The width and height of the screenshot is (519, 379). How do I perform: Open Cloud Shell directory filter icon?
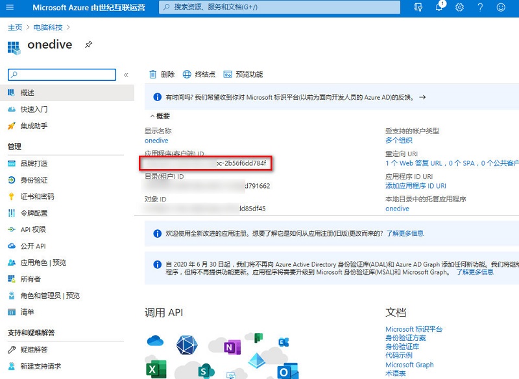418,7
